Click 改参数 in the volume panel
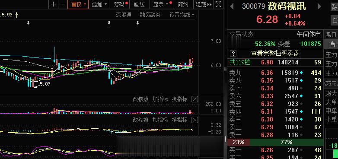The image size is (338, 159). (140, 99)
